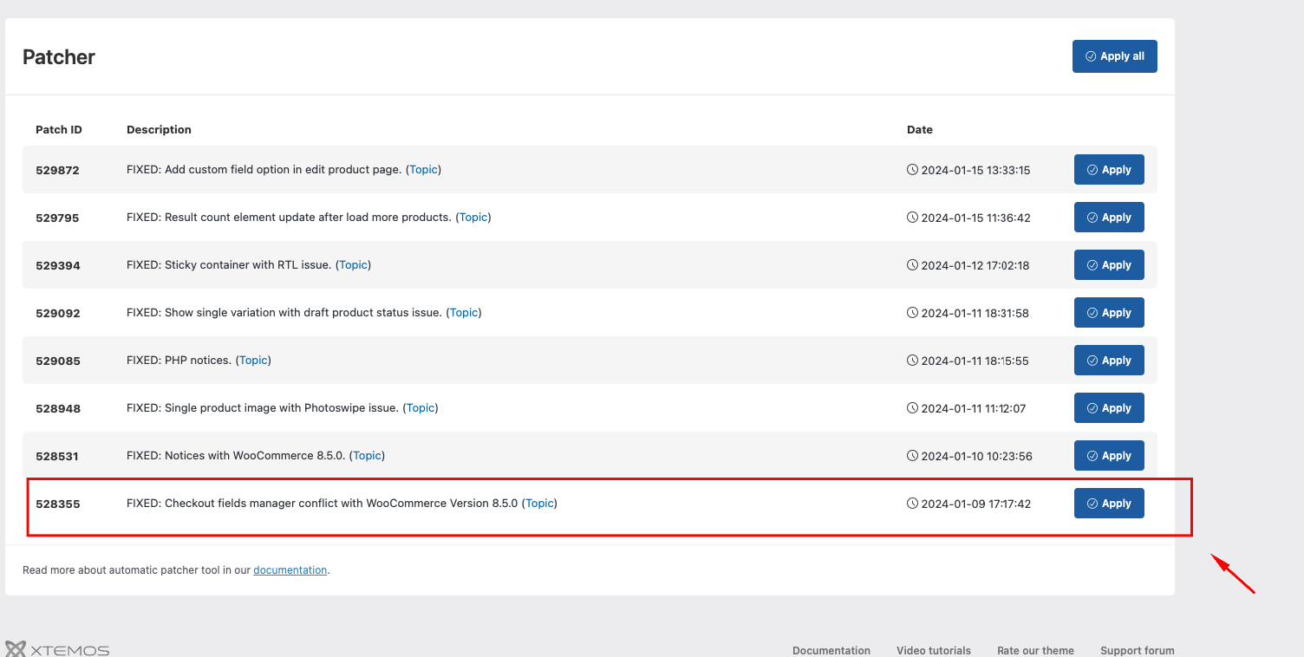This screenshot has height=657, width=1304.
Task: Click clock icon beside 2024-01-15 13:33:15
Action: tap(912, 170)
